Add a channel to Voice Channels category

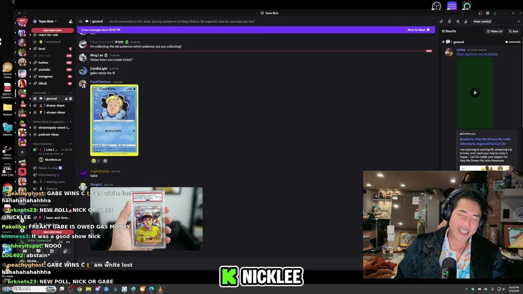tap(70, 144)
